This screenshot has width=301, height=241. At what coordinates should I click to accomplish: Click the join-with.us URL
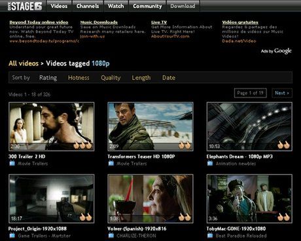92,36
